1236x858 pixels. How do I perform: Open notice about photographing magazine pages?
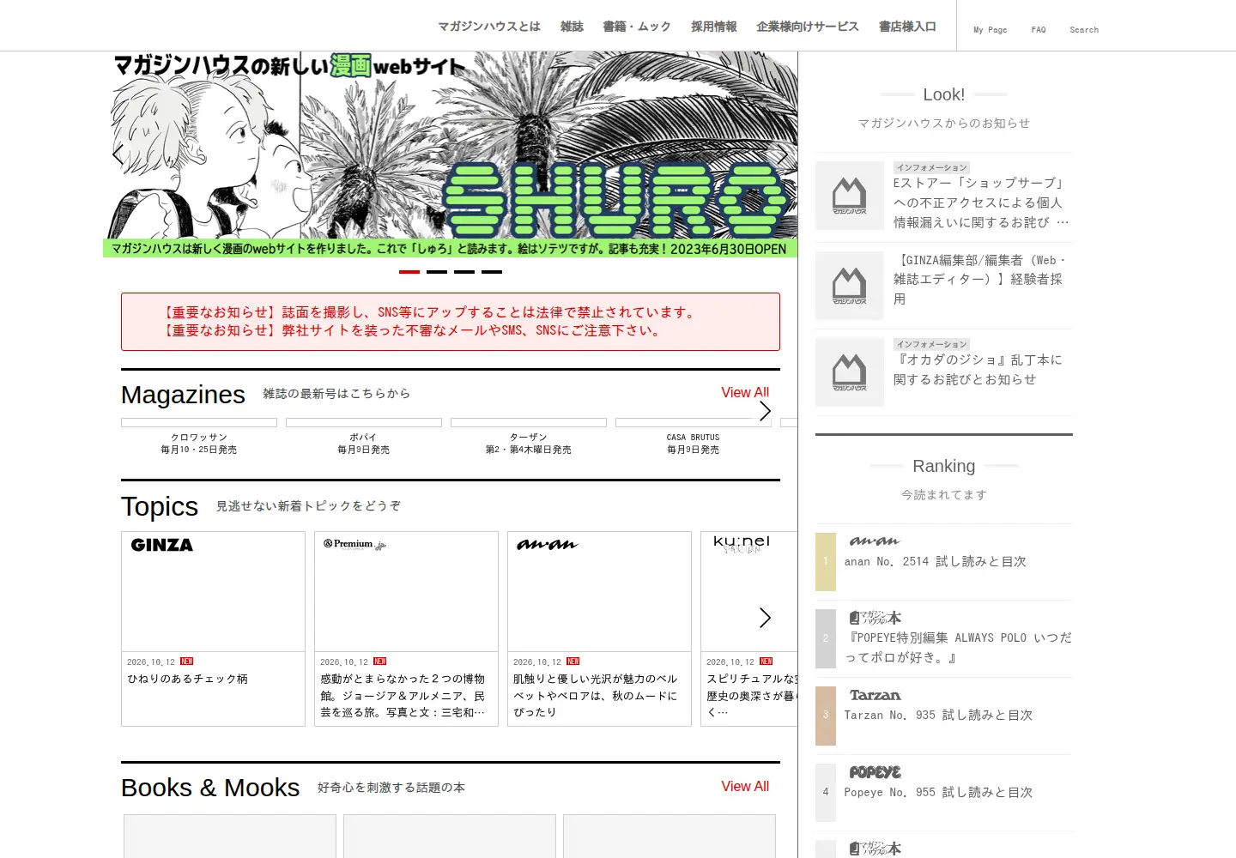(429, 312)
